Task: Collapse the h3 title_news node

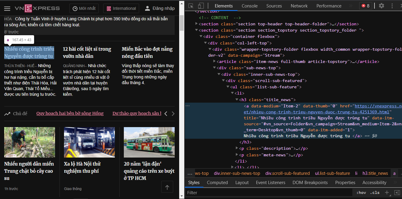Action: (237, 100)
